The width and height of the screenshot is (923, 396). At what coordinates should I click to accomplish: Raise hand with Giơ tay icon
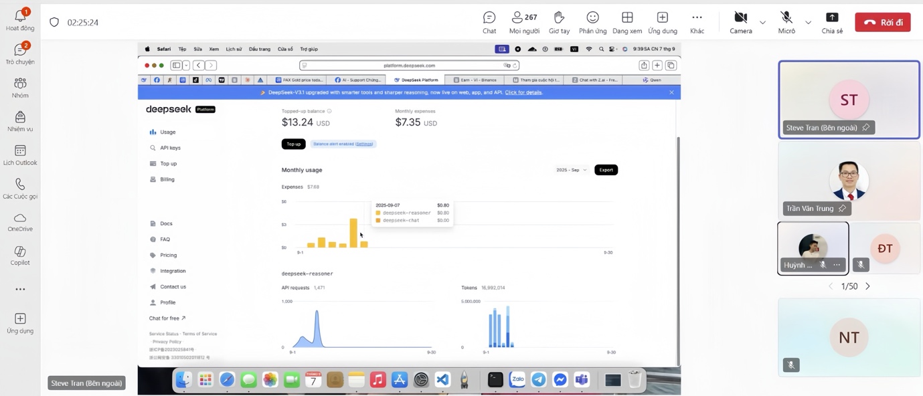(559, 22)
